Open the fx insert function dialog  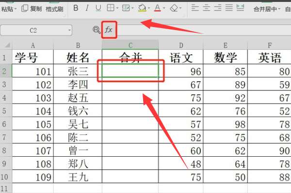pyautogui.click(x=109, y=30)
